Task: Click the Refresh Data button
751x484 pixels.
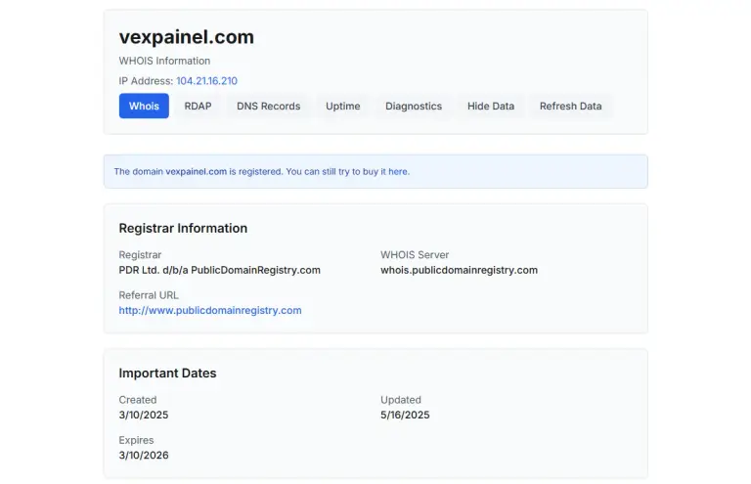Action: coord(570,106)
